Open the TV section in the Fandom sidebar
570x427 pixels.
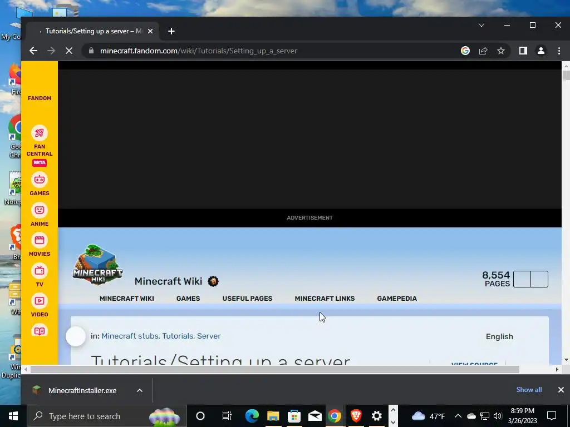click(x=40, y=276)
